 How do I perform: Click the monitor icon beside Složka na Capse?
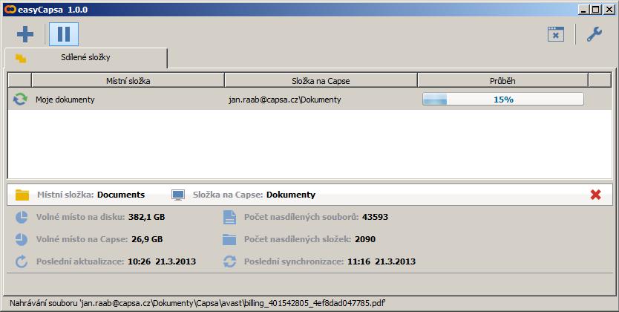click(178, 195)
